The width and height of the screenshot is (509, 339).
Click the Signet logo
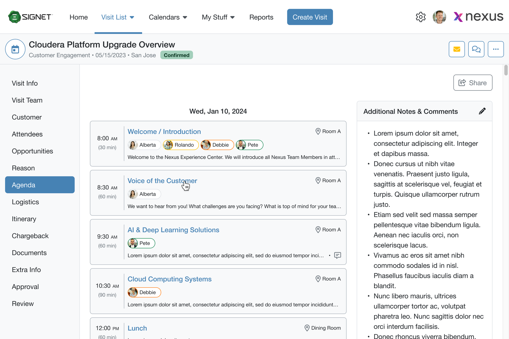(x=30, y=17)
